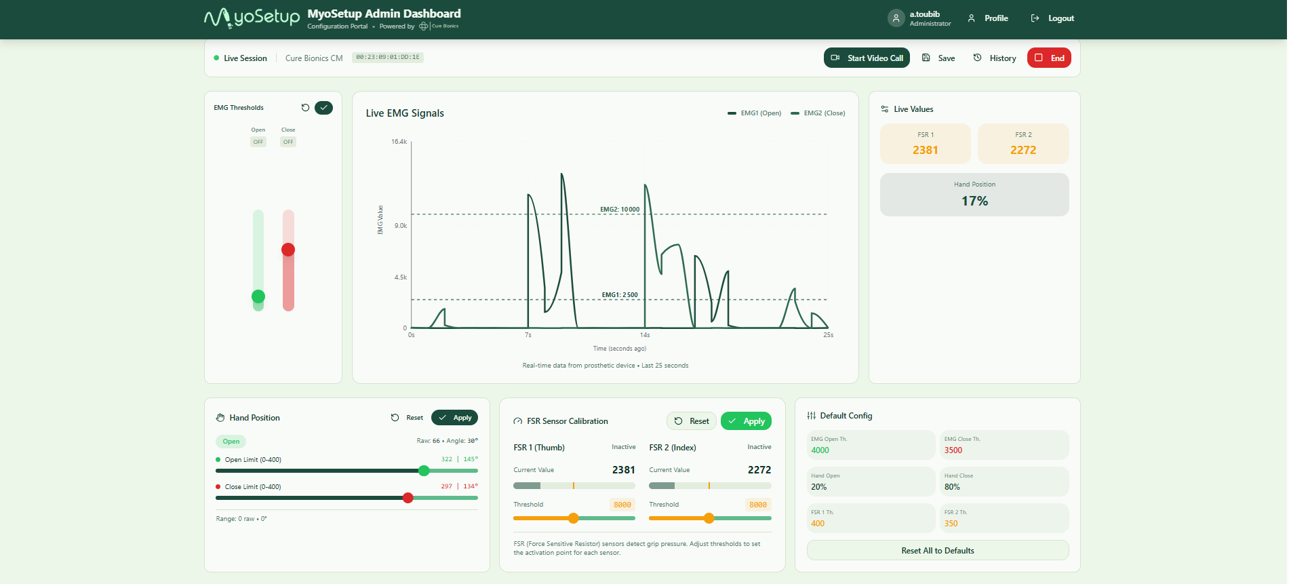Reset EMG Thresholds with the circular arrow icon
Image resolution: width=1289 pixels, height=584 pixels.
pos(305,107)
